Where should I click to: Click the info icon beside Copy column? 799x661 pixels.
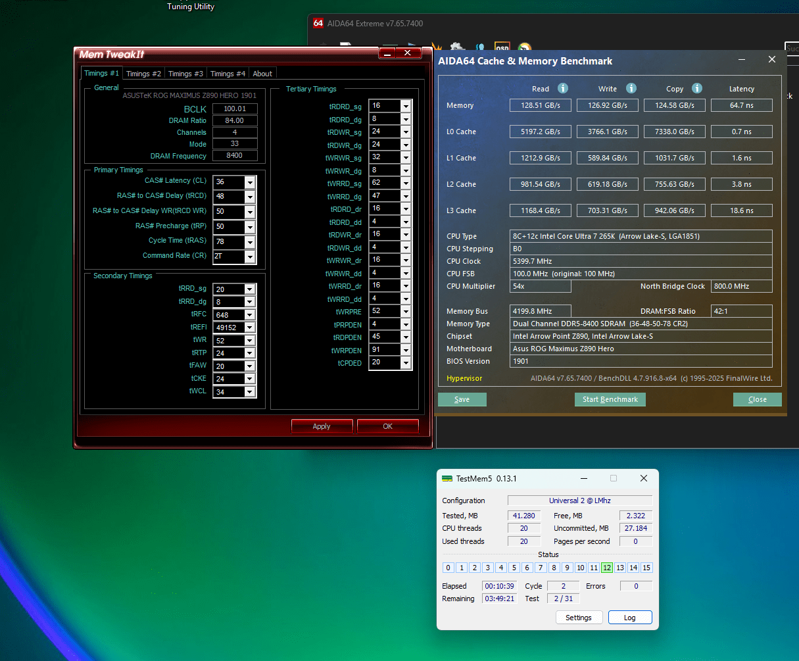click(x=697, y=88)
